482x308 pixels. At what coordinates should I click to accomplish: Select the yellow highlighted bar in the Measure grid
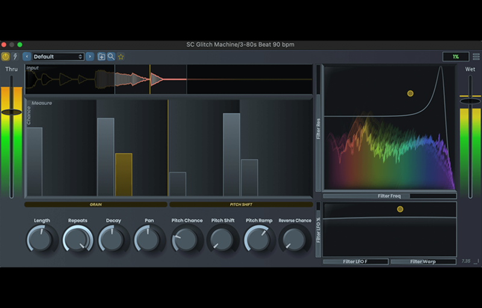[x=124, y=174]
